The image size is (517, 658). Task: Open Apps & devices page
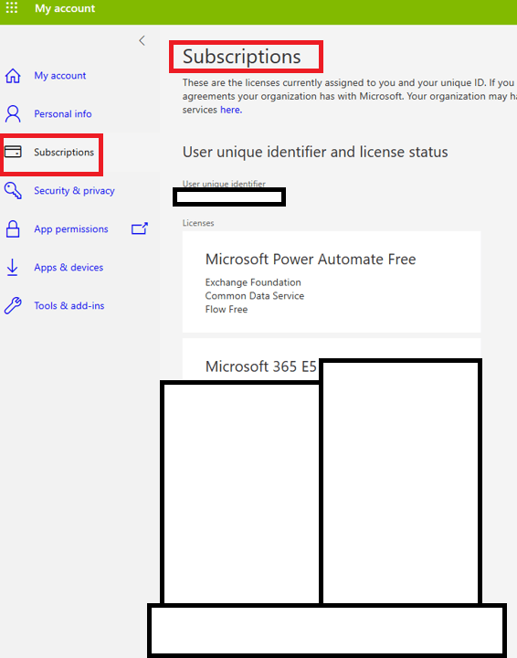click(69, 267)
